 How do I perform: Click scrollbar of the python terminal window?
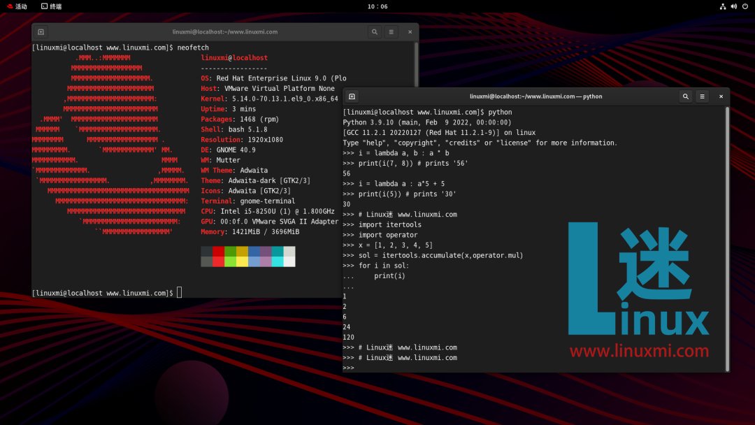[x=726, y=238]
